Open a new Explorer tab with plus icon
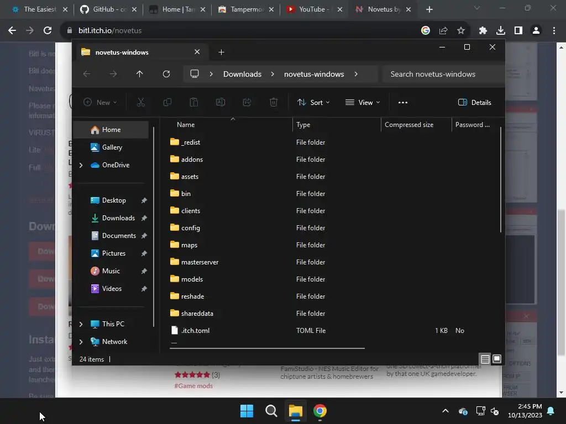This screenshot has height=424, width=566. [221, 52]
